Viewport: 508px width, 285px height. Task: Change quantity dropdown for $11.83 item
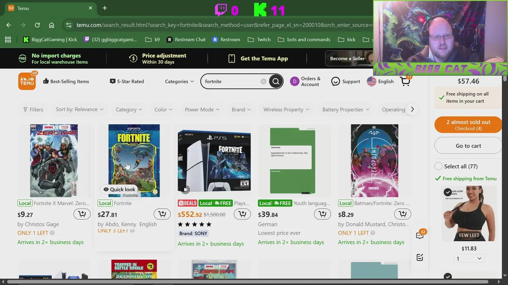[469, 258]
